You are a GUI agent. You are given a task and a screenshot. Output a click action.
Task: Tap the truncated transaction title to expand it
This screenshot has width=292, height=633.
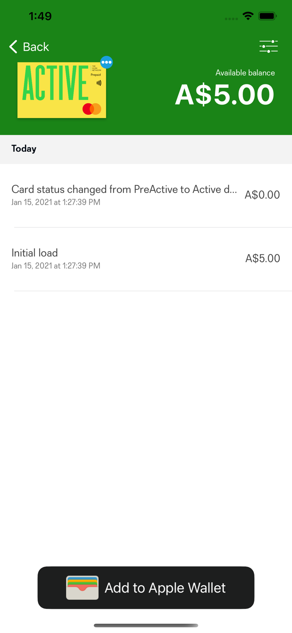125,189
